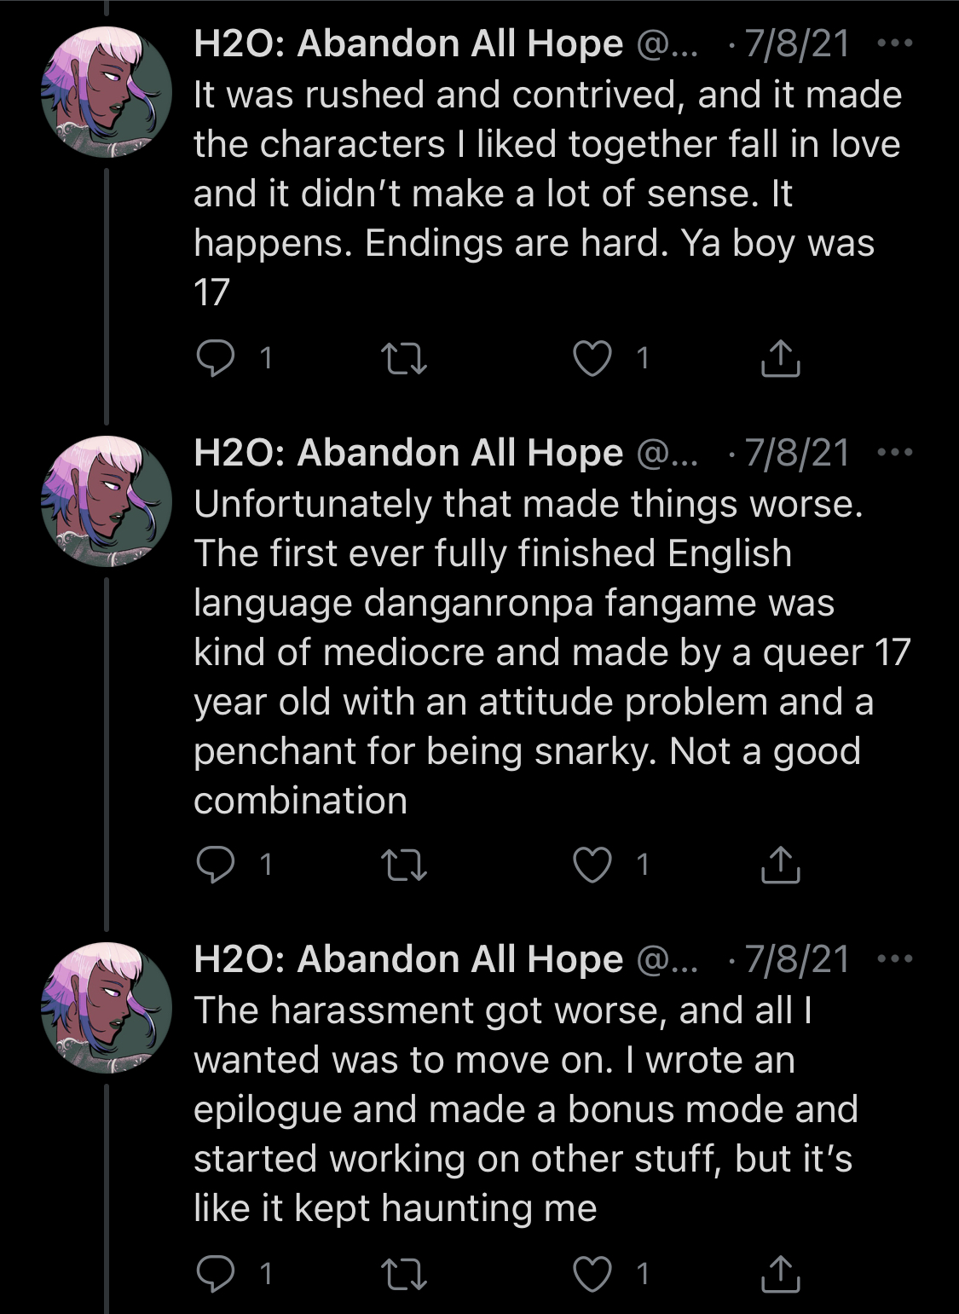Reply to the "rushed and contrived" tweet
The image size is (959, 1314).
tap(215, 358)
